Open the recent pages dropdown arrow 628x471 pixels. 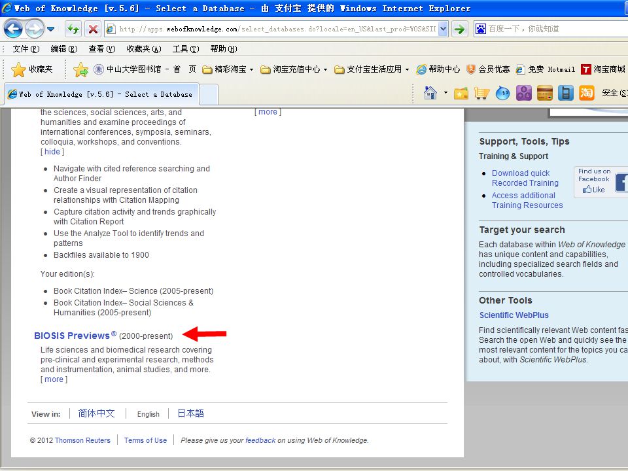point(50,29)
